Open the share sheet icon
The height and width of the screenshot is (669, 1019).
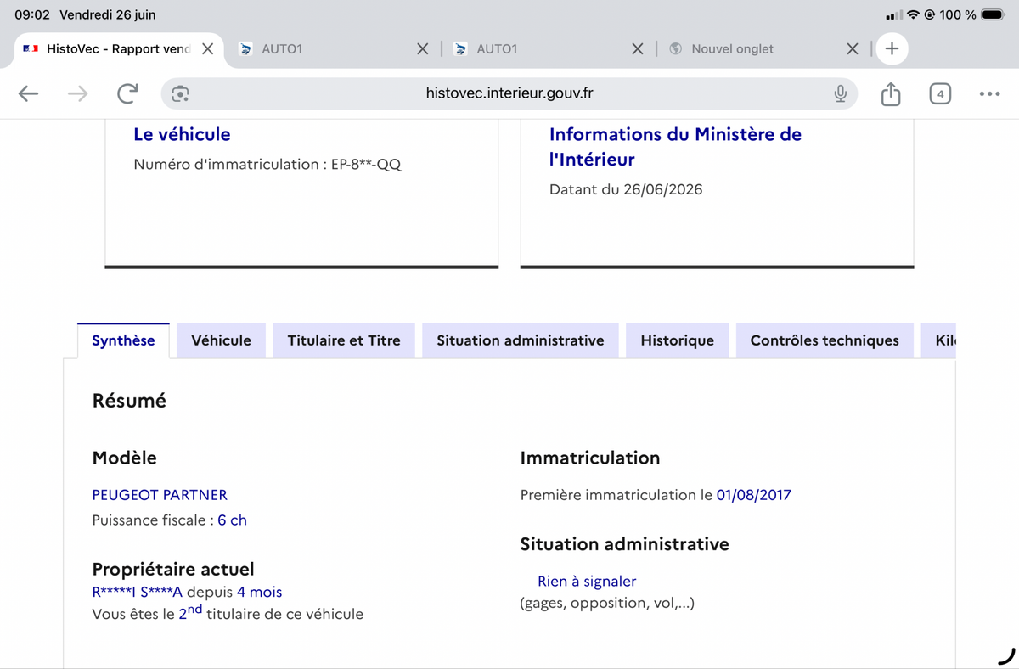pyautogui.click(x=890, y=93)
